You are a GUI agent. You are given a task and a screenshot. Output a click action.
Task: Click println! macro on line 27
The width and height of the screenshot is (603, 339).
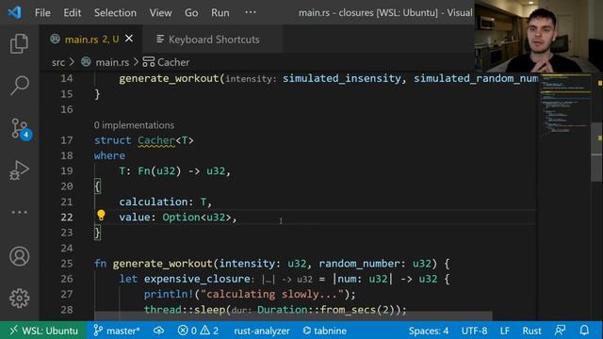tap(169, 294)
